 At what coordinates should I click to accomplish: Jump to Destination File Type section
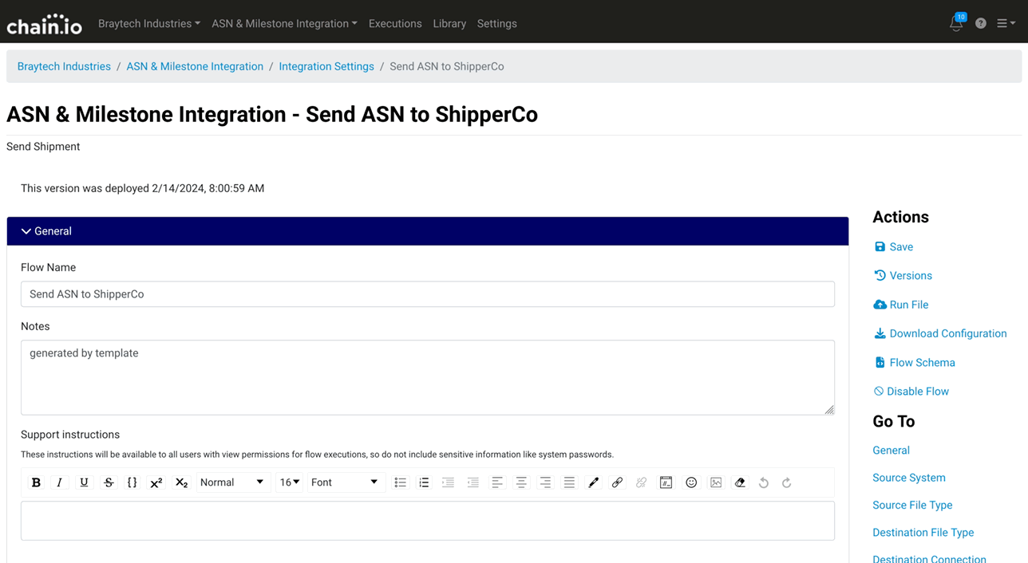[x=923, y=532]
